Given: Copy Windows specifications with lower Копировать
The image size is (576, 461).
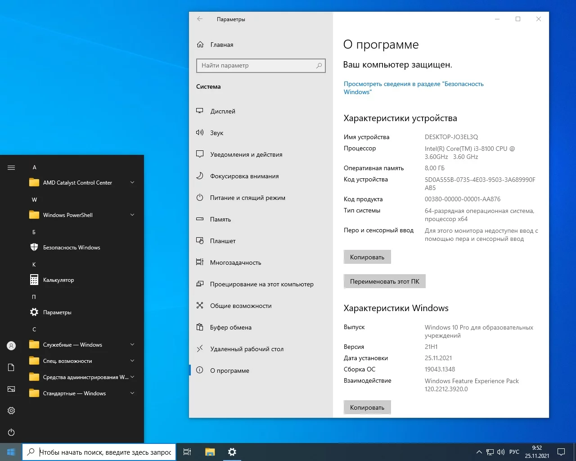Looking at the screenshot, I should tap(367, 407).
